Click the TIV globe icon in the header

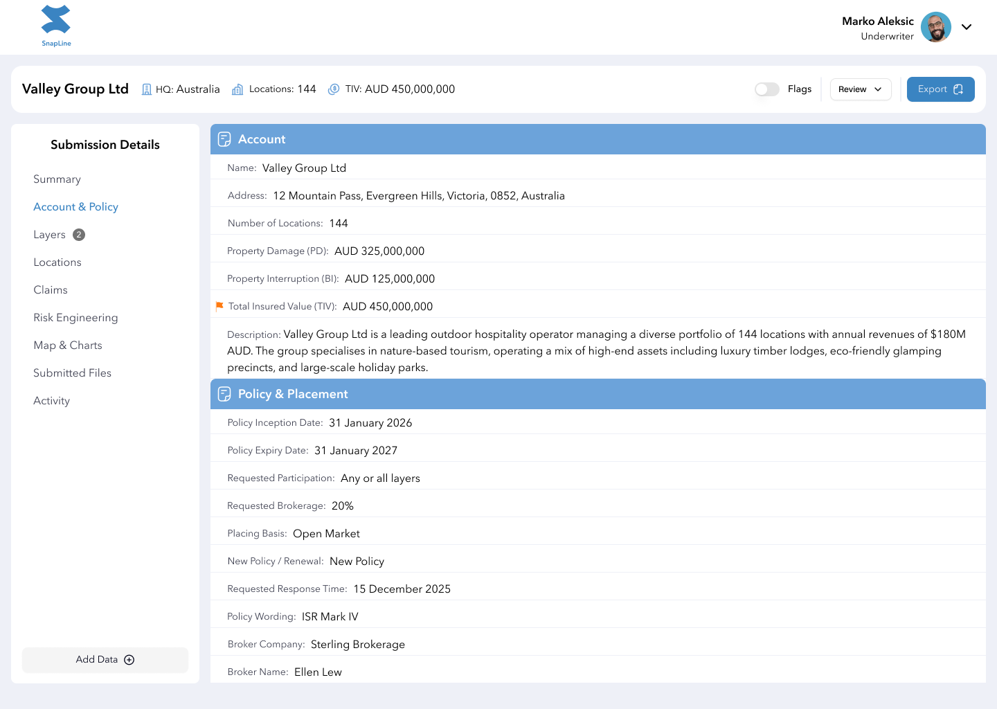333,89
